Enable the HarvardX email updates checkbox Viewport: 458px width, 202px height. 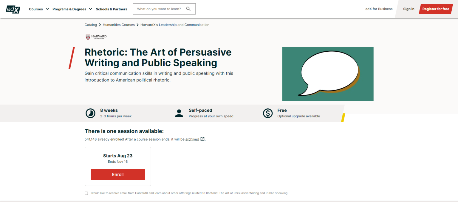86,193
